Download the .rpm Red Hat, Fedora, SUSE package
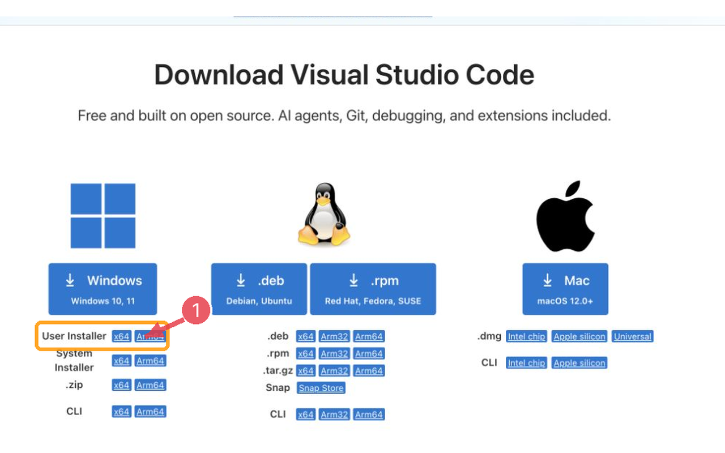This screenshot has width=725, height=453. point(373,289)
